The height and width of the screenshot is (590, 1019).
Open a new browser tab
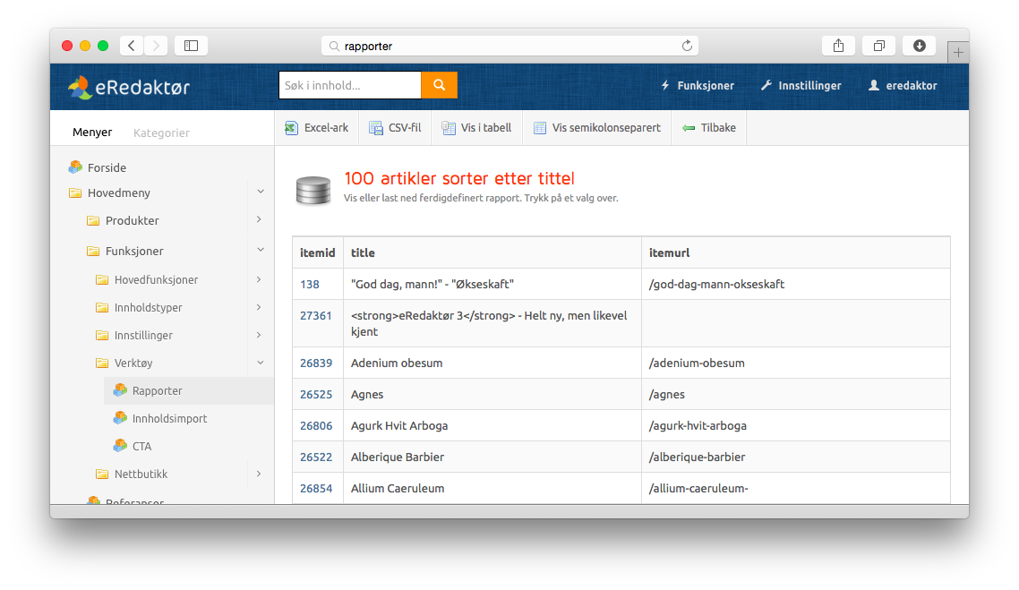(958, 52)
